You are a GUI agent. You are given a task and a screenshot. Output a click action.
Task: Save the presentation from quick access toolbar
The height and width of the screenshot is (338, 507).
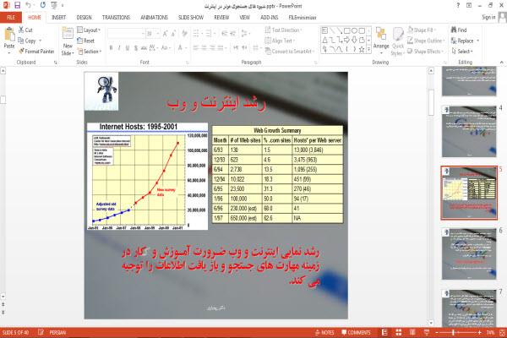pyautogui.click(x=17, y=6)
